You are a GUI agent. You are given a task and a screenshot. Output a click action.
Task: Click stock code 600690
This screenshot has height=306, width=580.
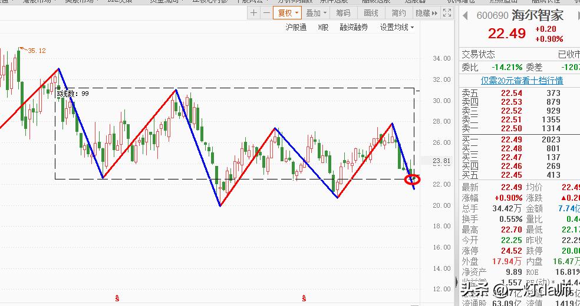(x=492, y=16)
